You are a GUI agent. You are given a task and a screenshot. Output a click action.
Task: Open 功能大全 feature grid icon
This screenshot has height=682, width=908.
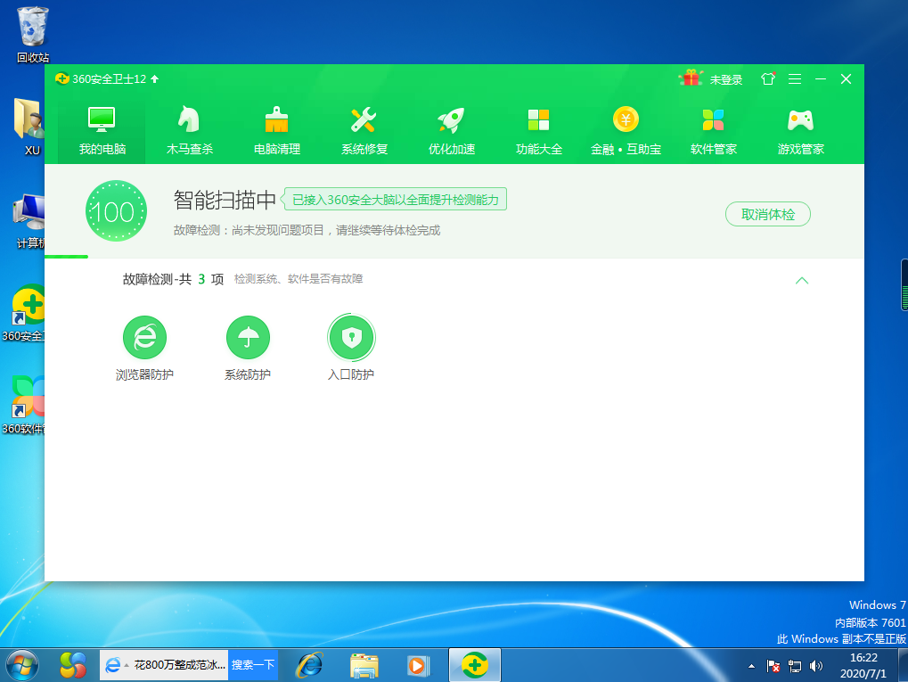[538, 120]
